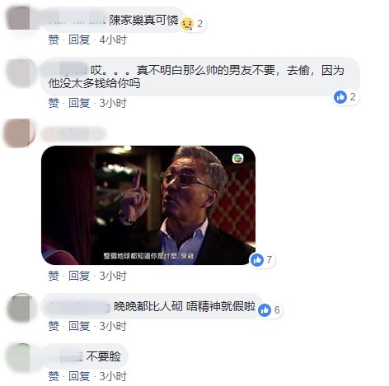Click 回复 under the 哎。。。真不明白 comment

coord(79,103)
